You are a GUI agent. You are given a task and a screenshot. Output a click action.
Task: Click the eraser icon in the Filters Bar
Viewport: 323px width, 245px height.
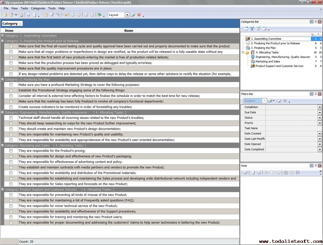[x=279, y=101]
